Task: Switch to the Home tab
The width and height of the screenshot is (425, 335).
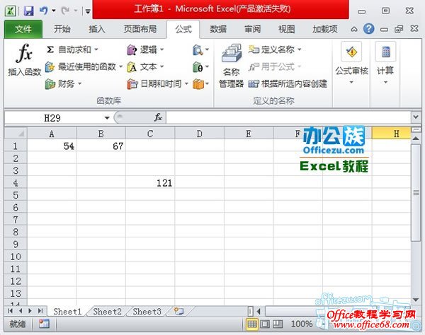Action: [x=62, y=29]
